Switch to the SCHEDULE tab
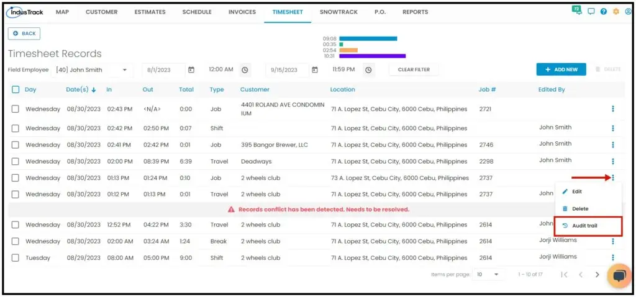The image size is (636, 297). coord(197,12)
